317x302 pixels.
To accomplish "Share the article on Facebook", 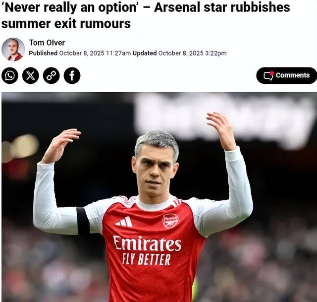I will click(72, 76).
